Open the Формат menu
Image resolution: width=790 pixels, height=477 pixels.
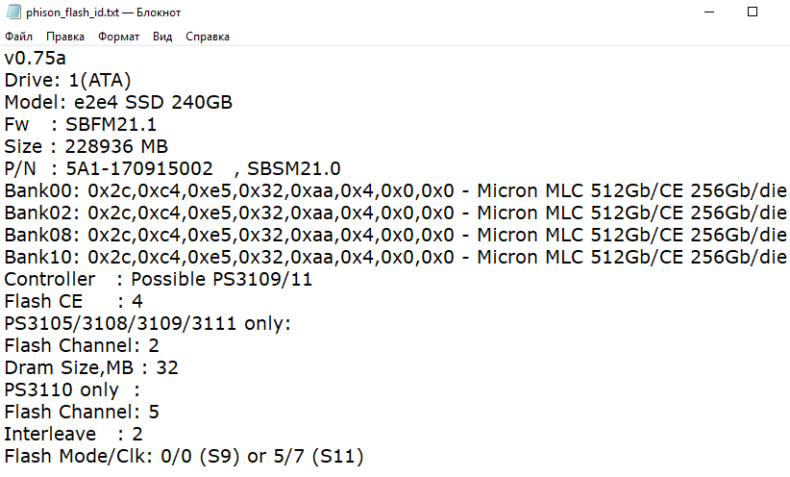[118, 37]
